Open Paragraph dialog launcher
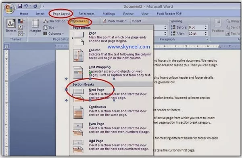Image resolution: width=242 pixels, height=158 pixels. [x=207, y=39]
